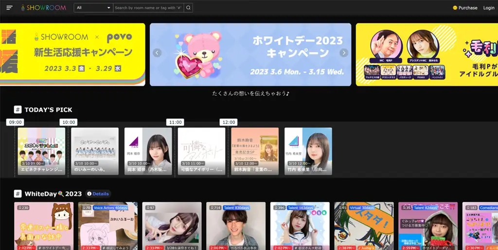The image size is (498, 250).
Task: Focus the room name search field
Action: click(x=148, y=8)
